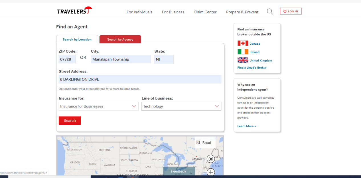Click the red Search button
The width and height of the screenshot is (361, 178).
(x=70, y=121)
